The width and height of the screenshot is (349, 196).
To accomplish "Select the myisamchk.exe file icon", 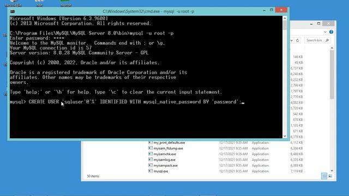I will point(151,154).
